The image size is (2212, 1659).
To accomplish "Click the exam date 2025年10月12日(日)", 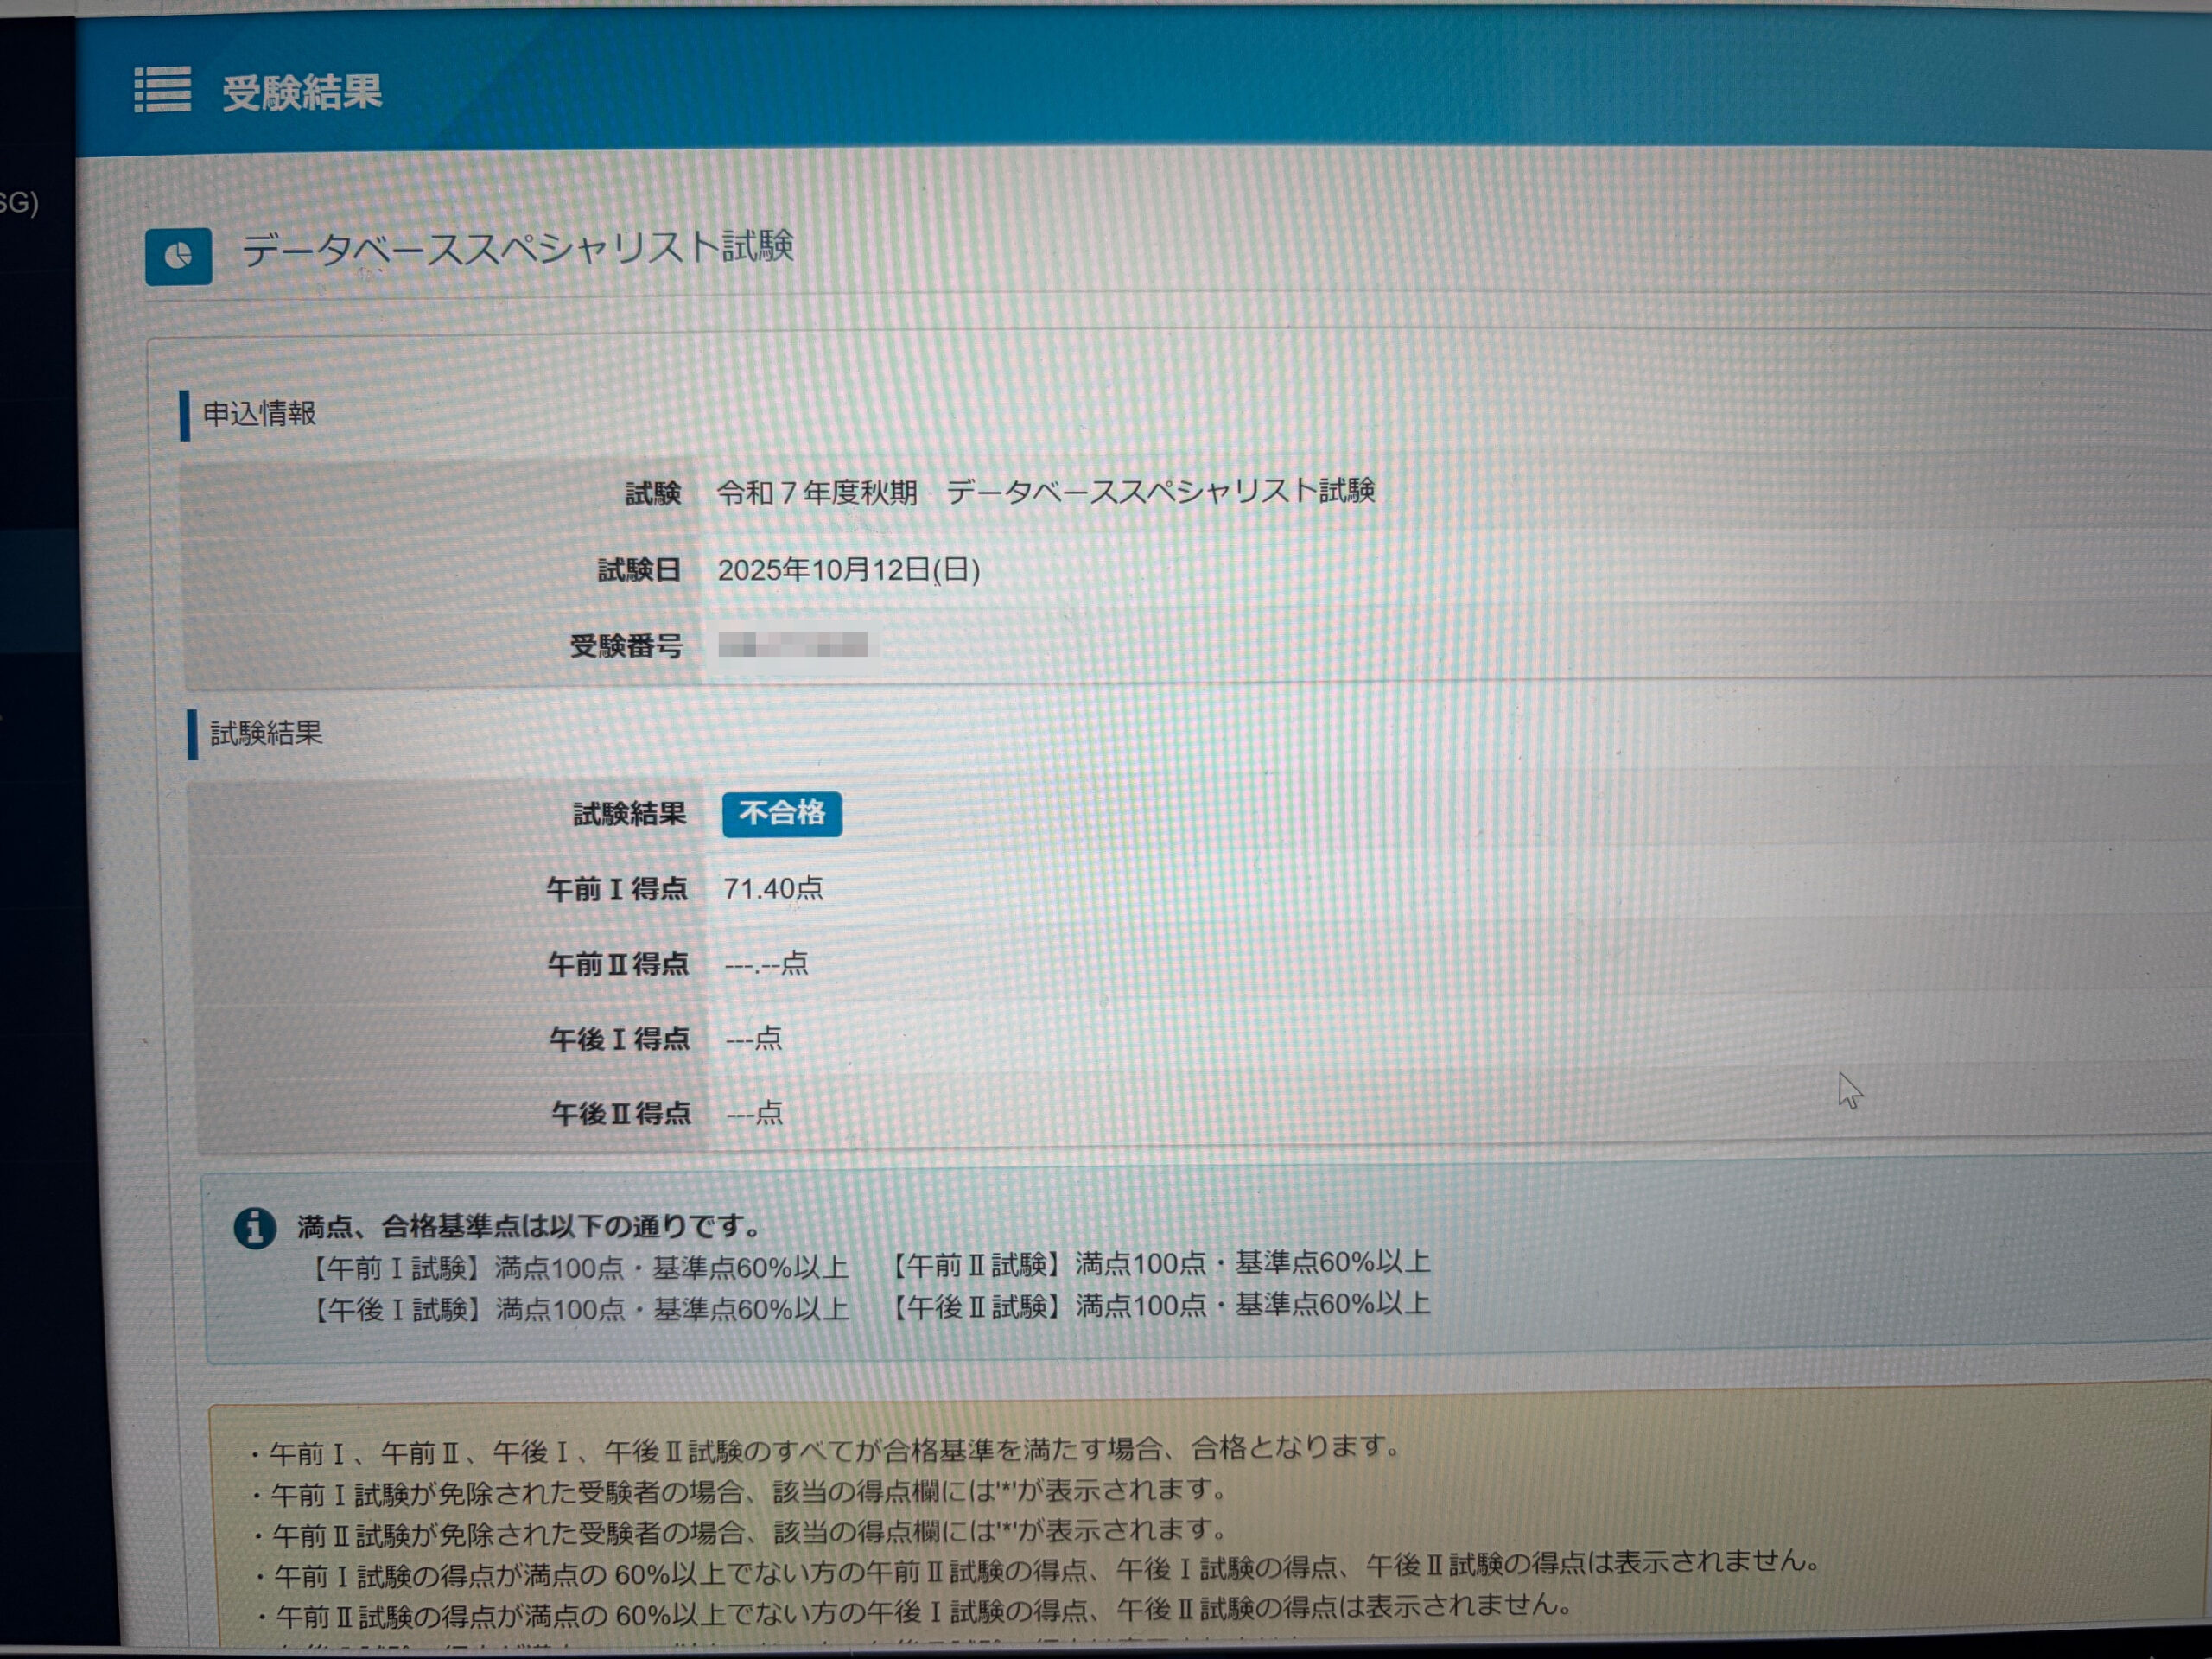I will [x=848, y=570].
